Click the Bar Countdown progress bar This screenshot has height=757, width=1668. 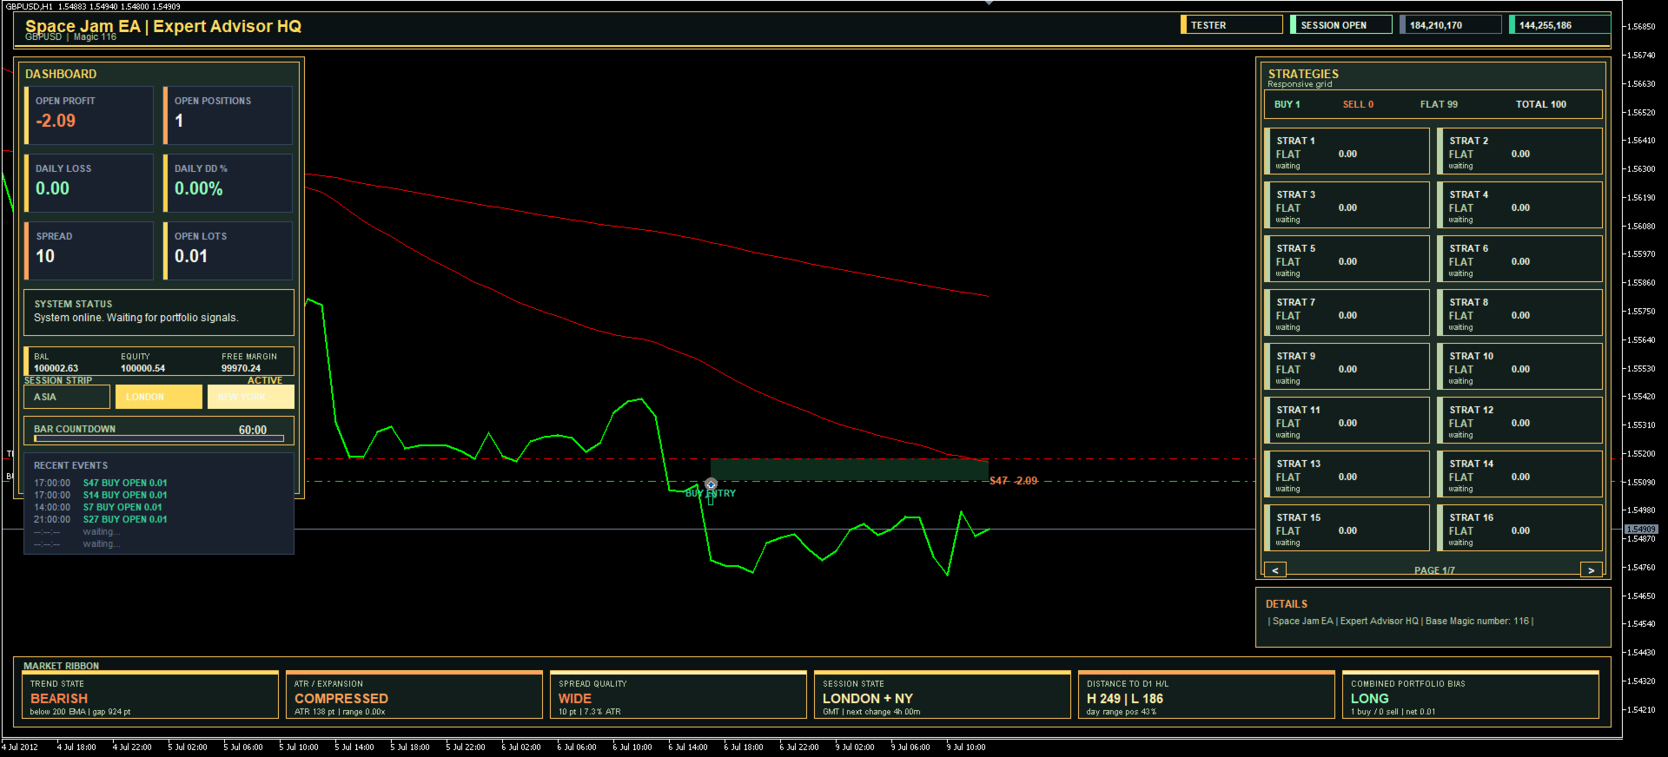[x=159, y=438]
